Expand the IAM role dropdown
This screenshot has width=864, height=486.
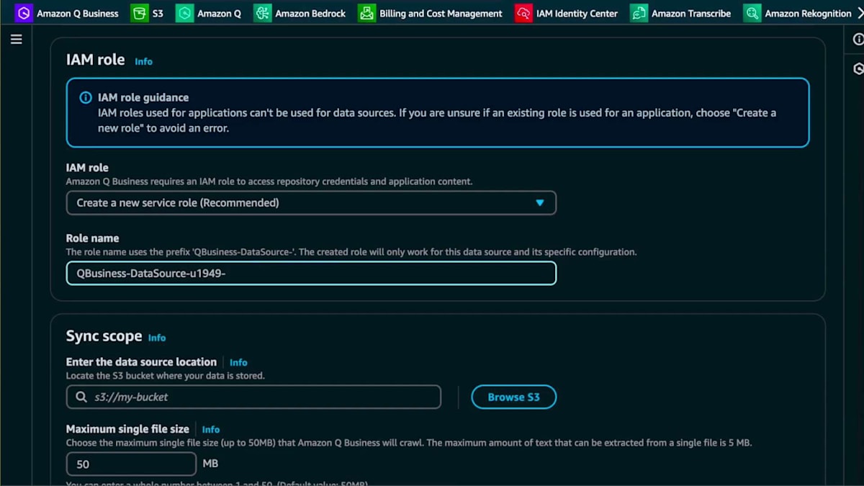click(311, 203)
